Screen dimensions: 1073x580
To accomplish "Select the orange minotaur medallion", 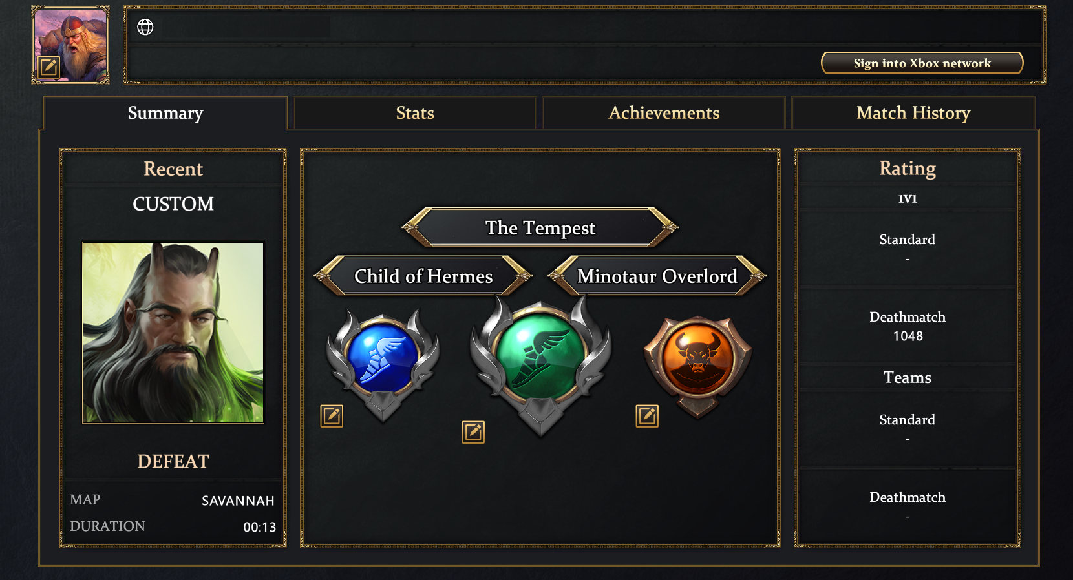I will point(697,359).
